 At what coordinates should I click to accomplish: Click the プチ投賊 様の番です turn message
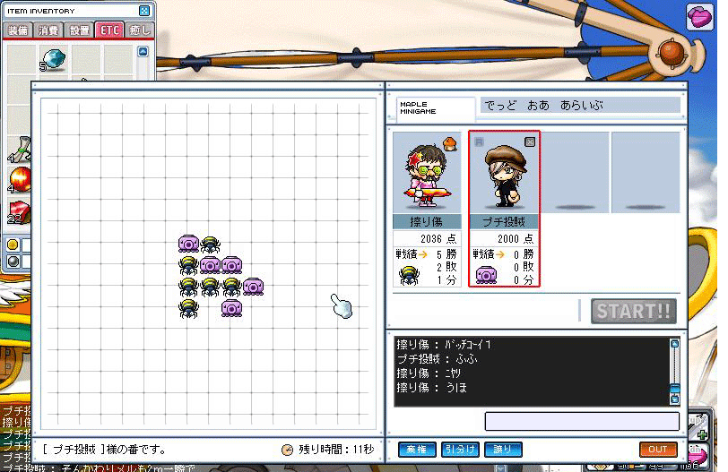tap(105, 450)
